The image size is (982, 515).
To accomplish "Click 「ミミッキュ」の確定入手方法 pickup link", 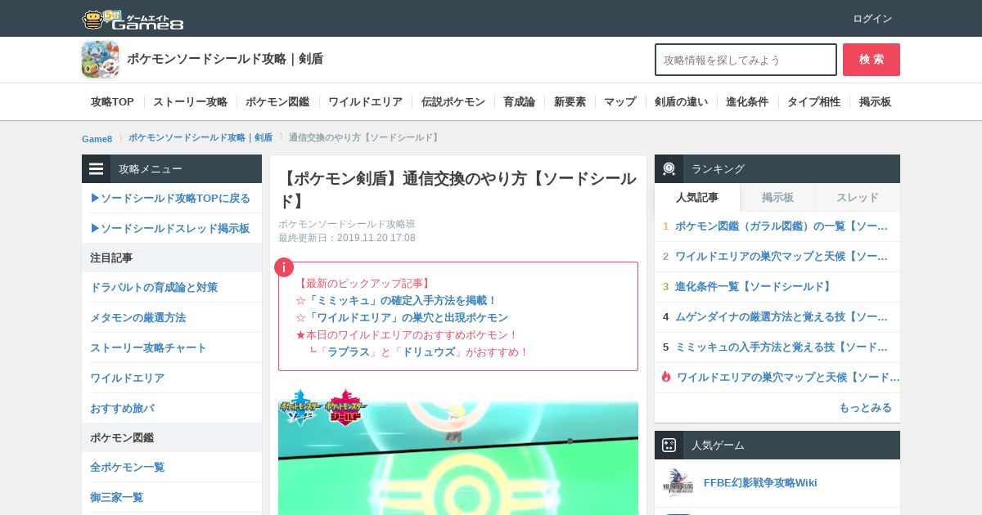I will pos(402,300).
